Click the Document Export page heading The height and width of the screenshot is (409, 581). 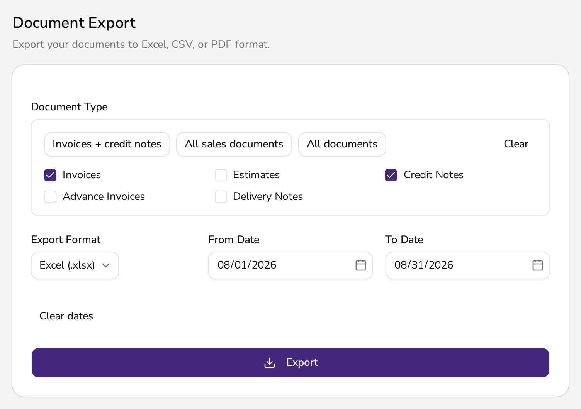click(74, 23)
